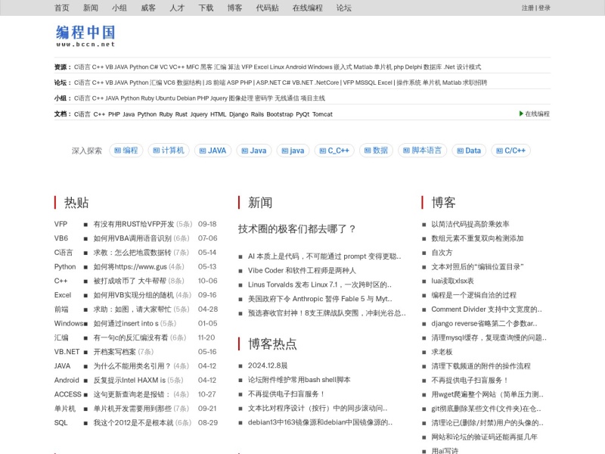Open hot post 单片机开发需要用到那些
Viewport: 605px width, 454px height.
coord(132,409)
